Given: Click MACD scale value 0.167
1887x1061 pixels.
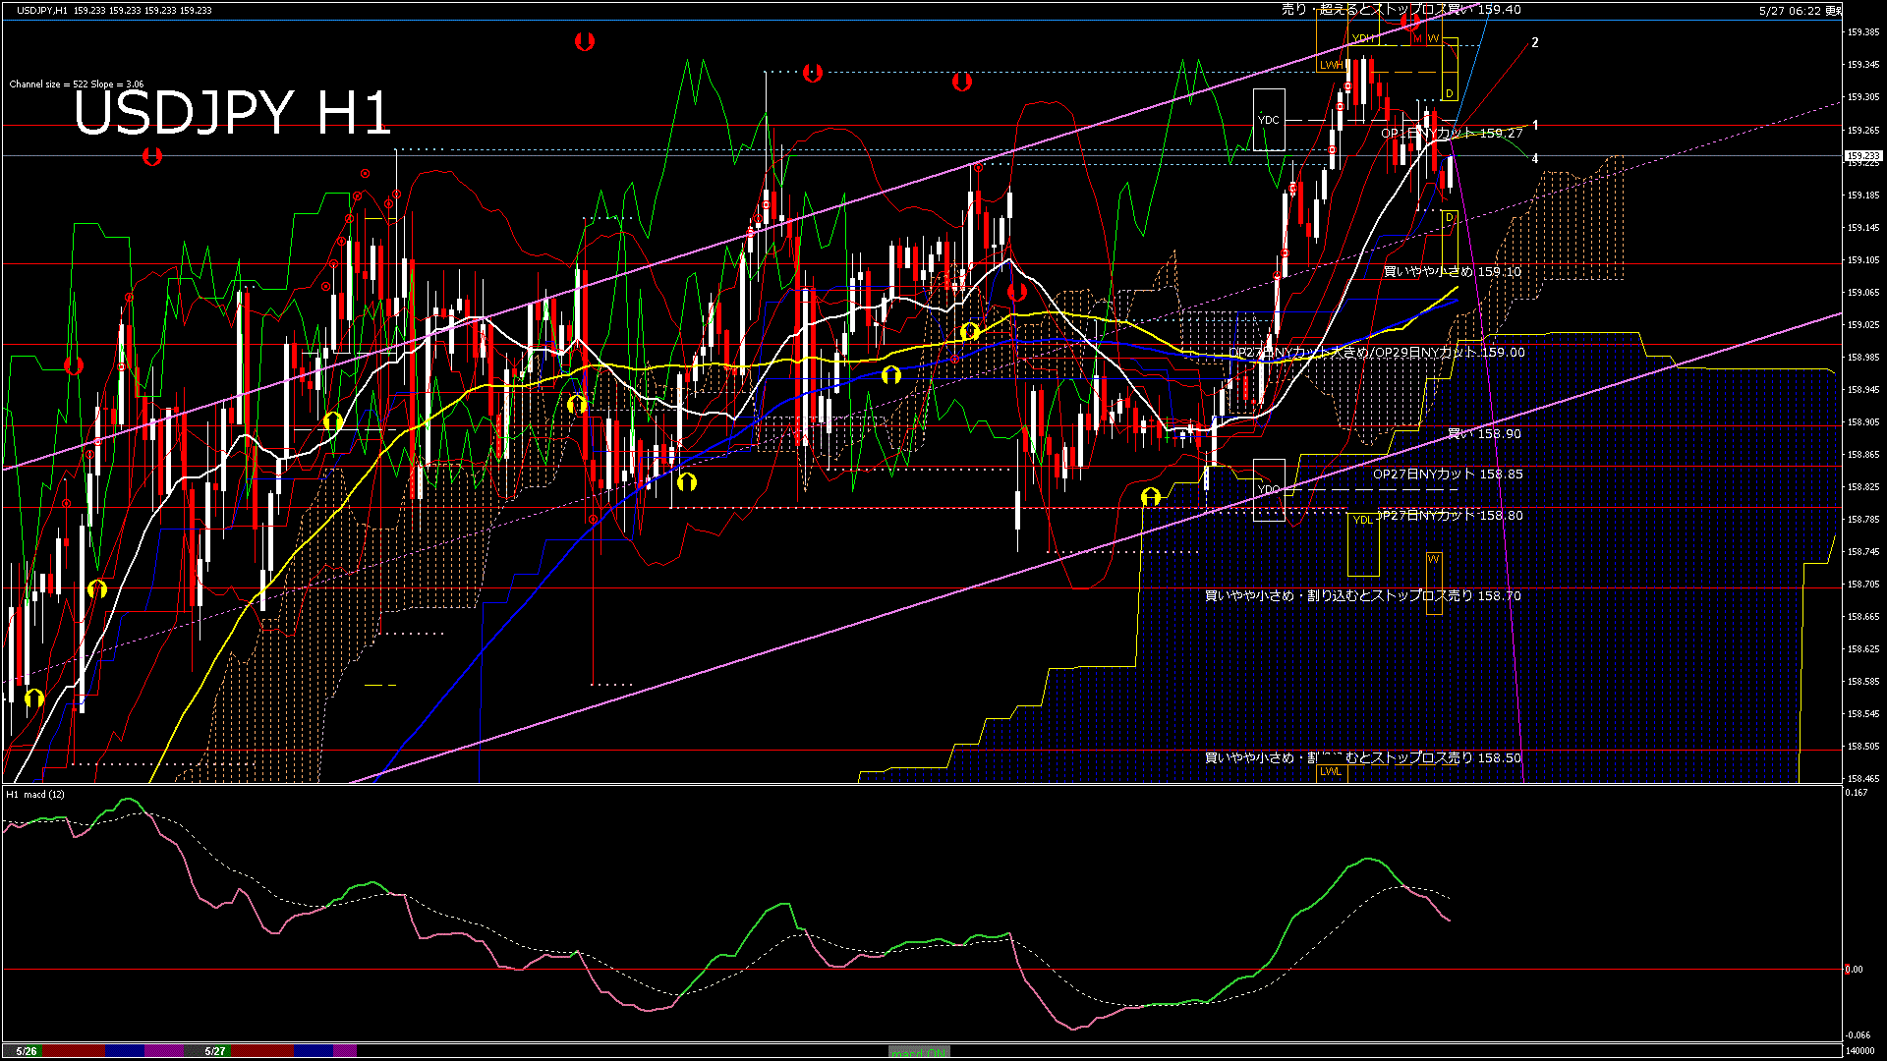Looking at the screenshot, I should coord(1857,793).
